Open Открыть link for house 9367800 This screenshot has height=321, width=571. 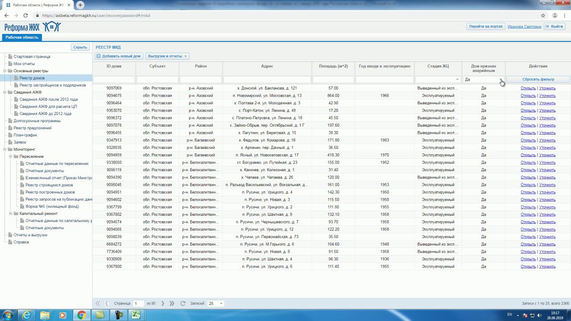point(528,267)
